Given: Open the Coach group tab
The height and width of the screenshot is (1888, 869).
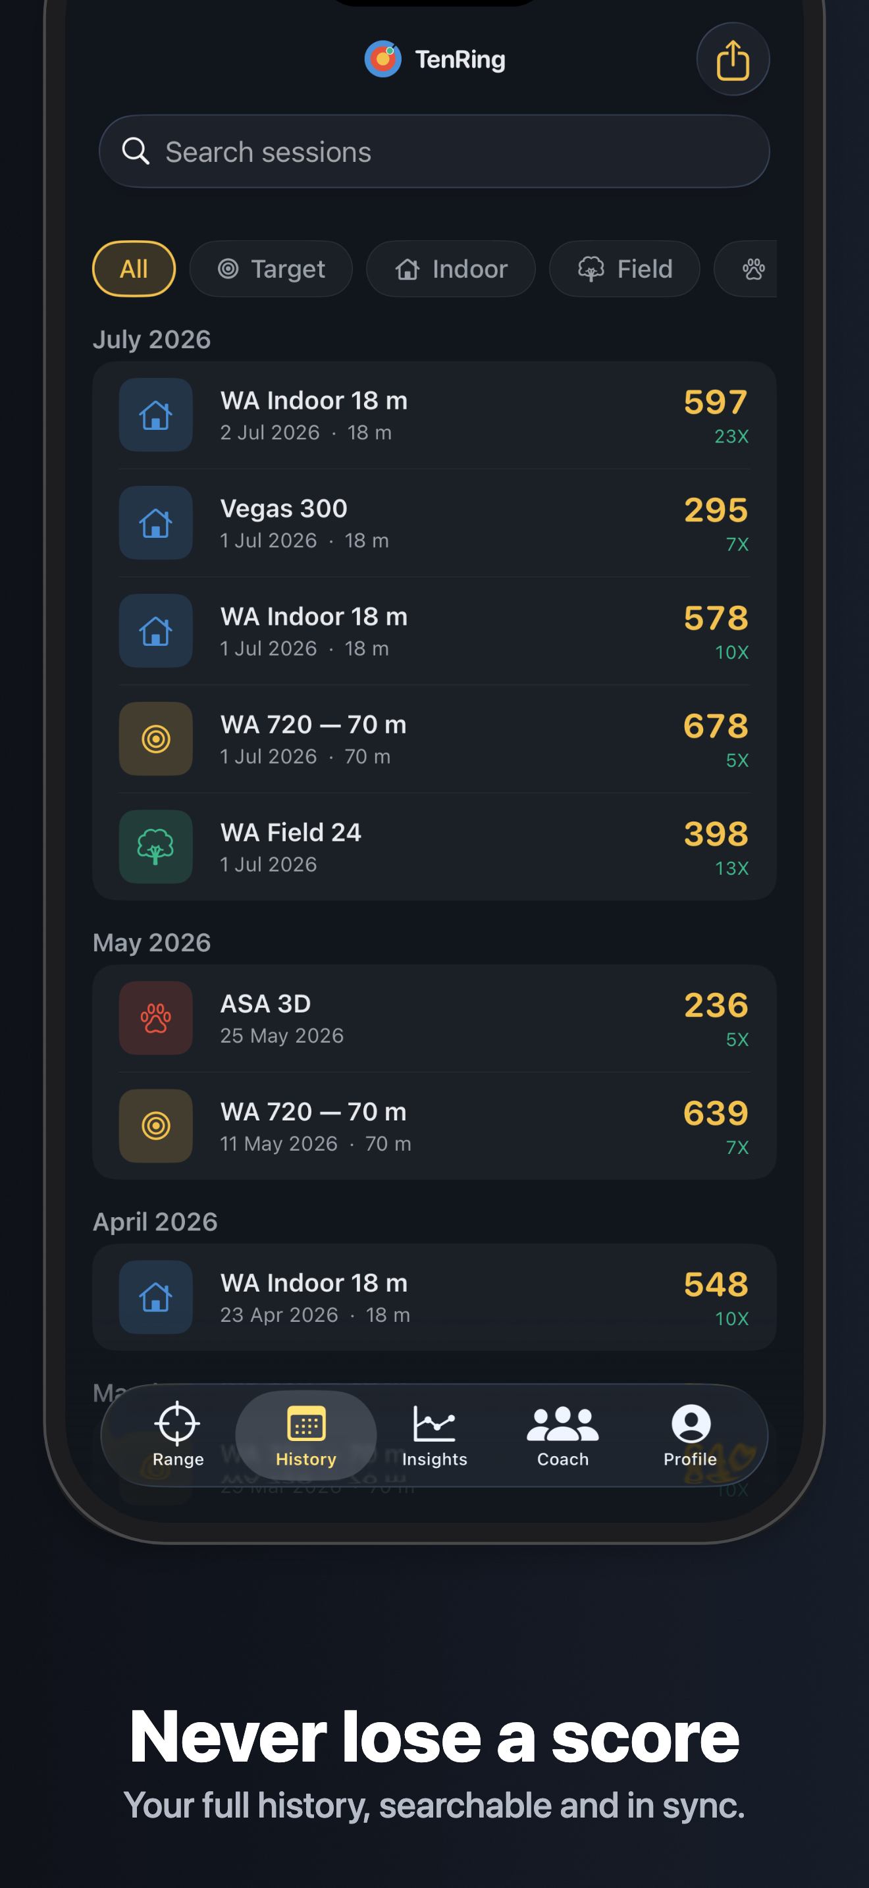Looking at the screenshot, I should [x=563, y=1435].
